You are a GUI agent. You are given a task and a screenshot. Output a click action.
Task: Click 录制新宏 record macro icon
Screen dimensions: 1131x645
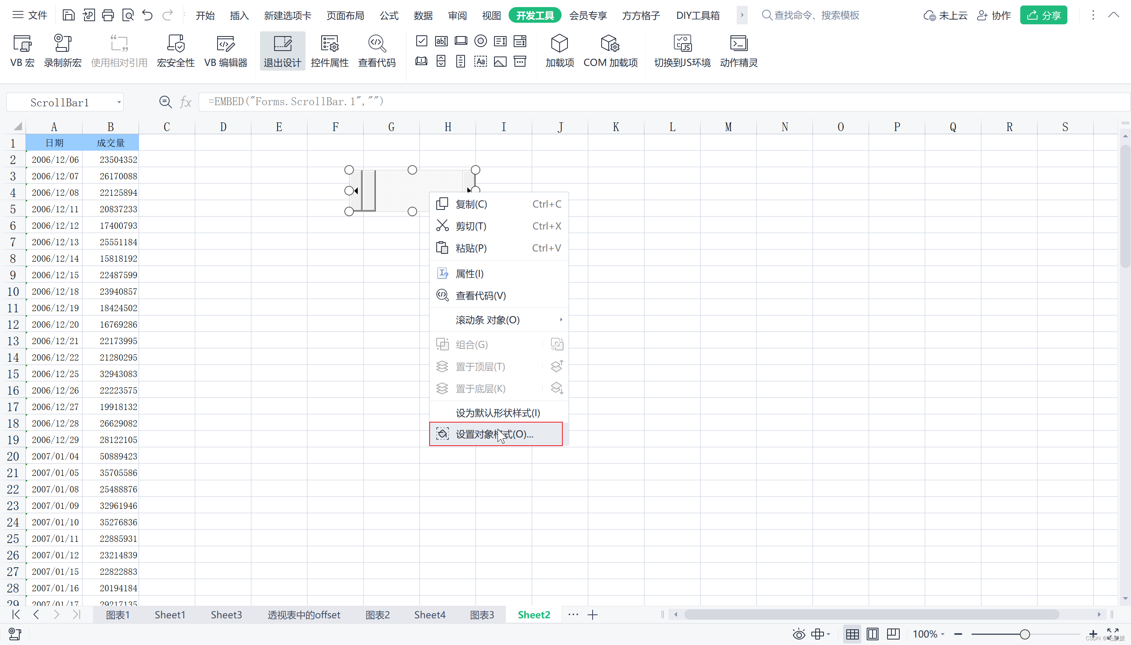[62, 51]
